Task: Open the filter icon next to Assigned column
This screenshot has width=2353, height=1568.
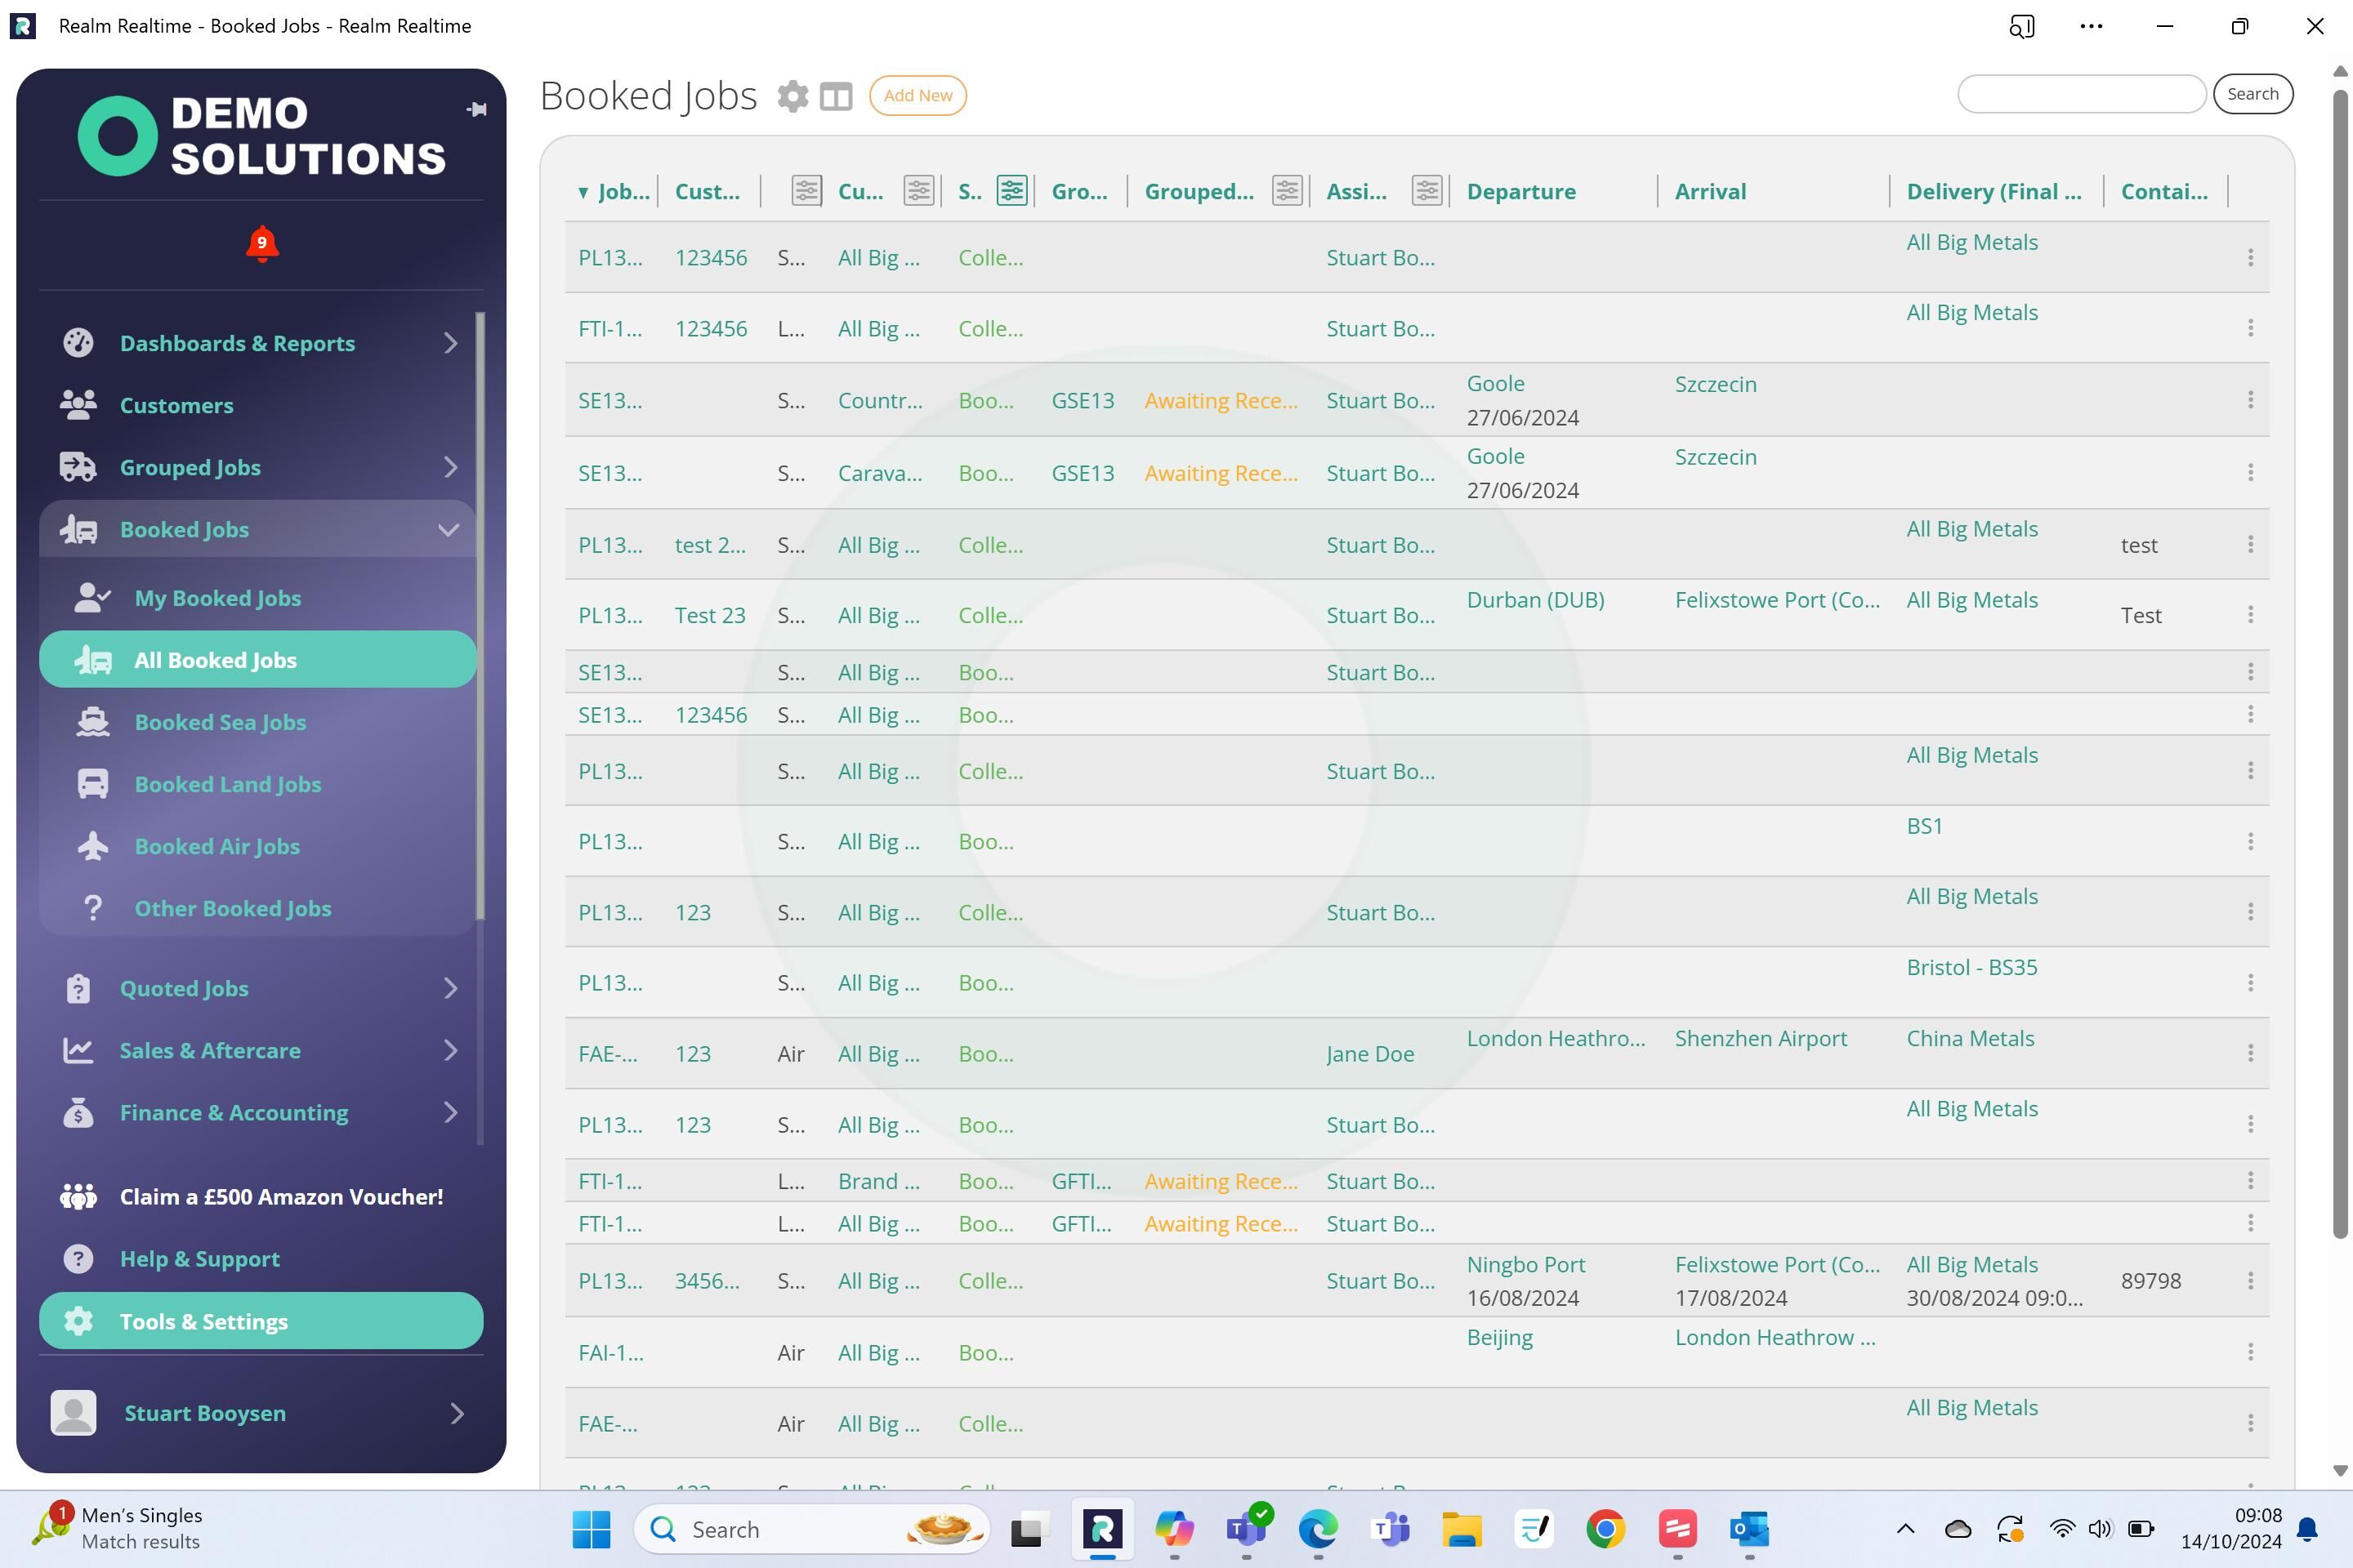Action: point(1427,190)
